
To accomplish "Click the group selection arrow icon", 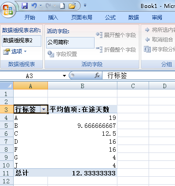I will coord(147,30).
